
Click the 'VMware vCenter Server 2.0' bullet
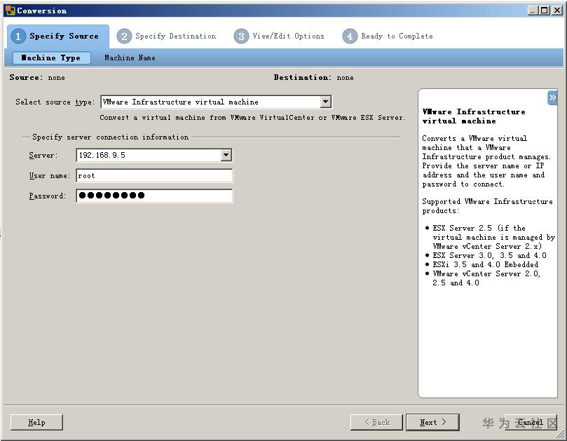click(486, 278)
